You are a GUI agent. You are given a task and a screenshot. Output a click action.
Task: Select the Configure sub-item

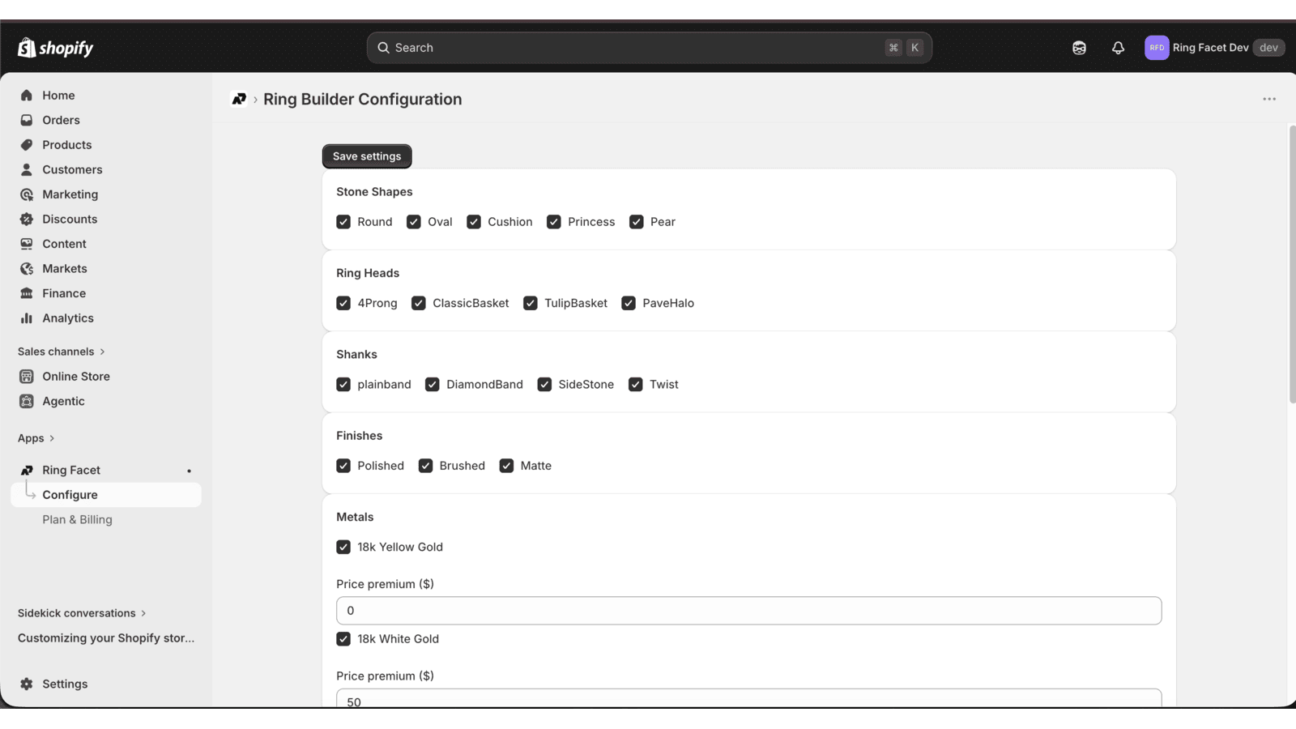click(106, 495)
